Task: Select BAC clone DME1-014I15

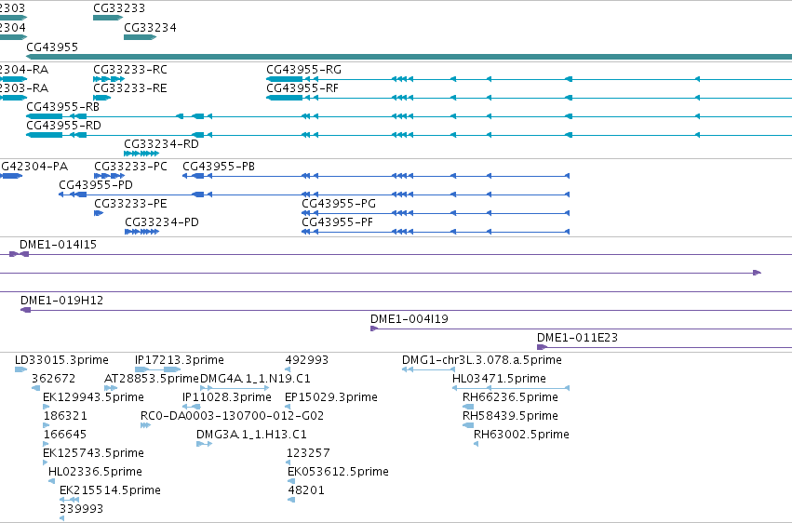Action: [58, 245]
